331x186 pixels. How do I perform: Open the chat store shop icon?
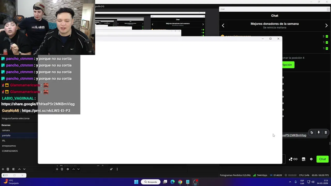pos(304,159)
